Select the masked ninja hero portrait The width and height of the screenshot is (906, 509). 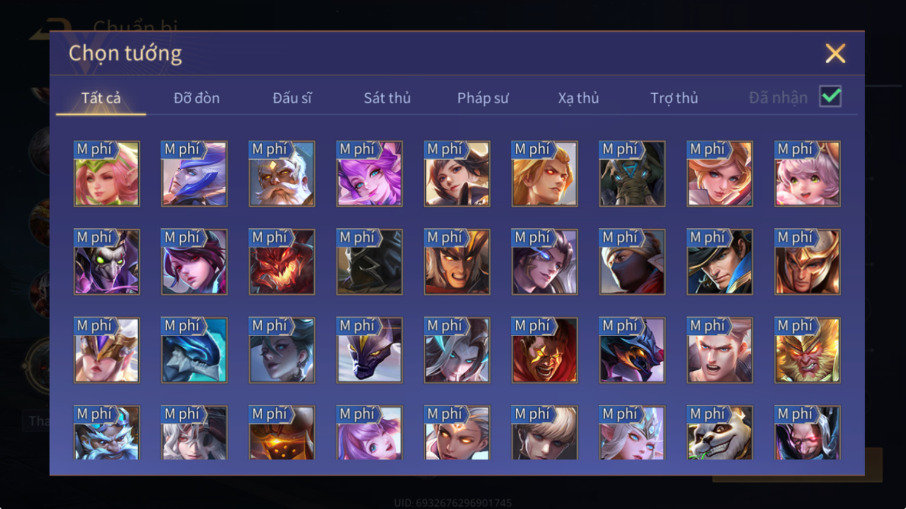click(632, 262)
